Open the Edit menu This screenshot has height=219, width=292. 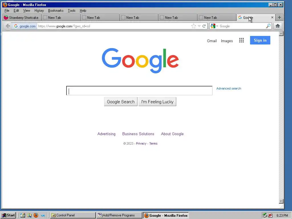pyautogui.click(x=16, y=11)
